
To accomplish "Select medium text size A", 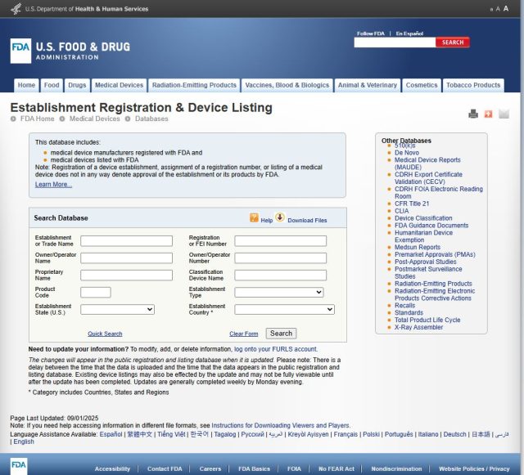I will coord(498,9).
